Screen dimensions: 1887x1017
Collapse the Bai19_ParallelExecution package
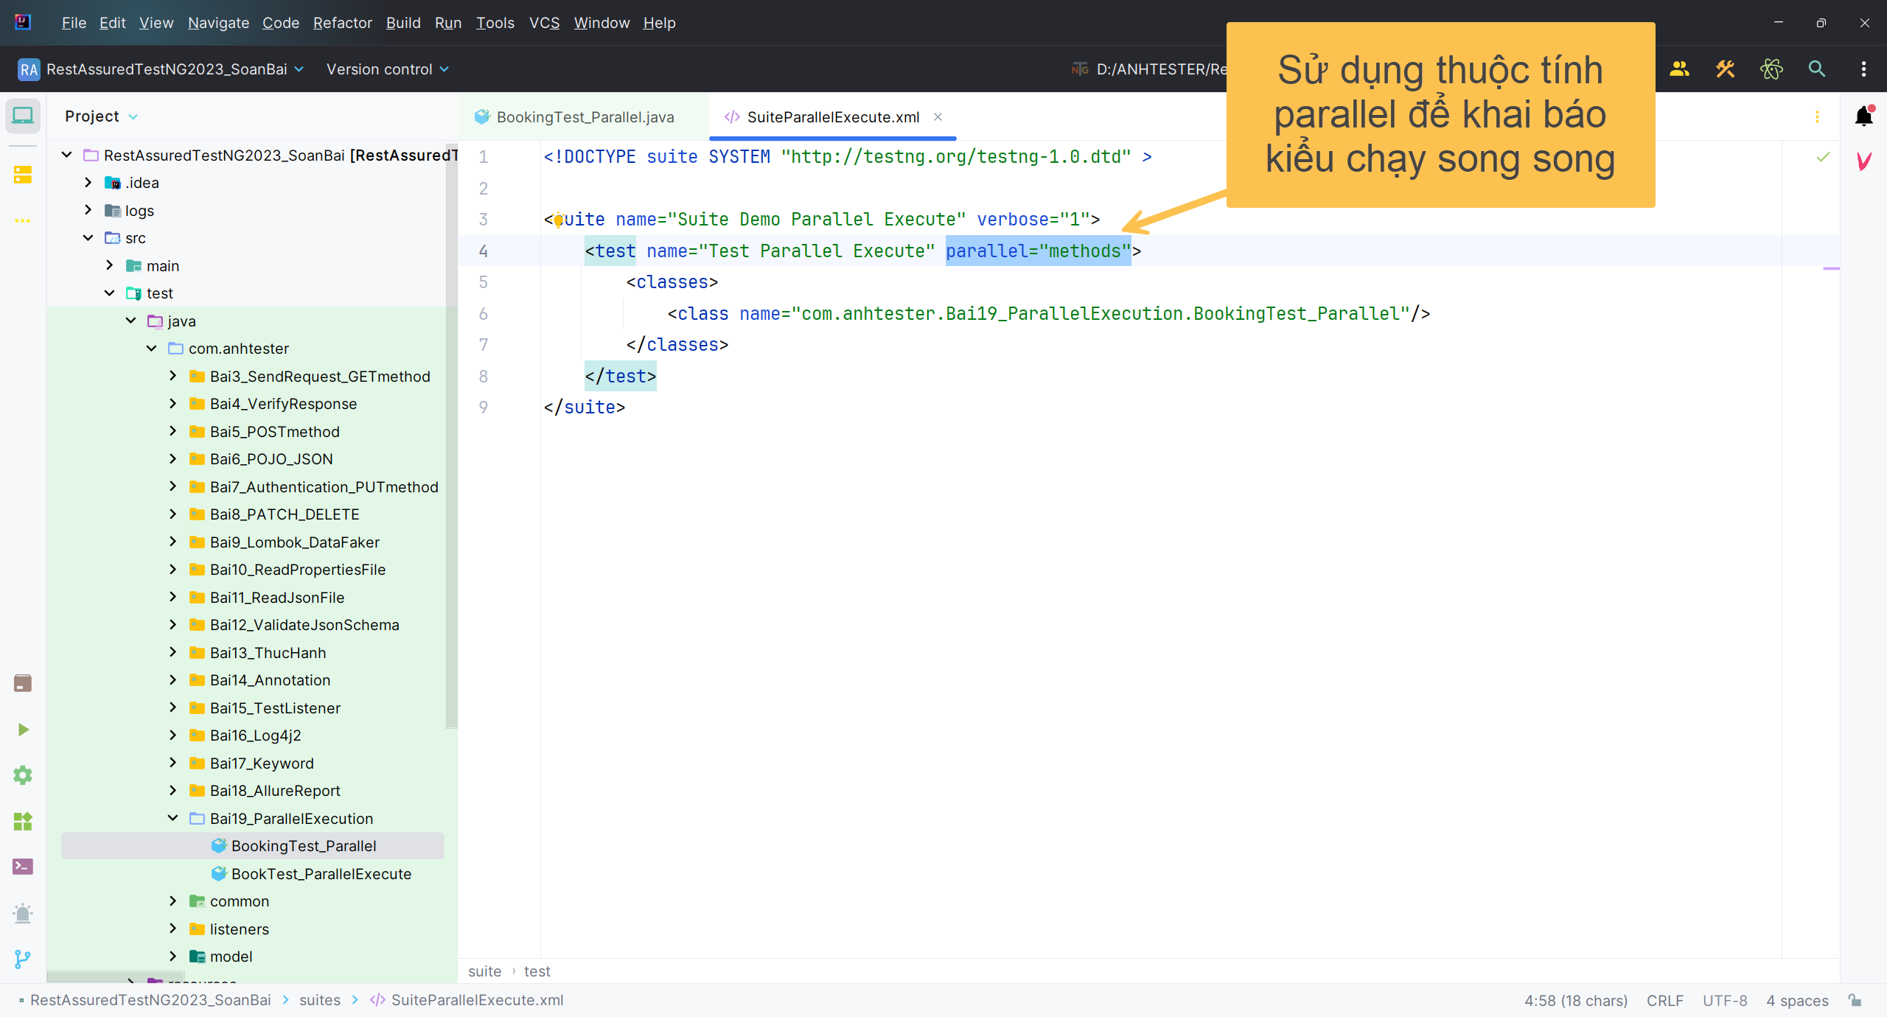click(172, 818)
